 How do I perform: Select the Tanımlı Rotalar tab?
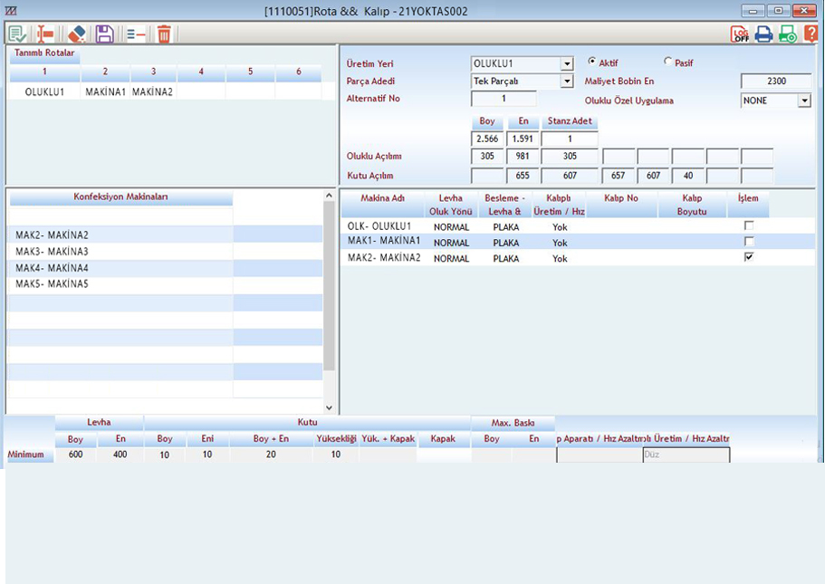pyautogui.click(x=43, y=53)
